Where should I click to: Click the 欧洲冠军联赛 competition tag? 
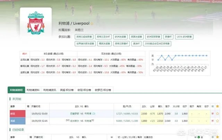154,36
